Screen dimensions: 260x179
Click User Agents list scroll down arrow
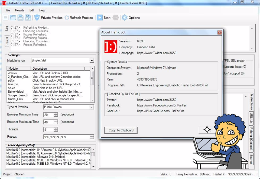coord(93,167)
